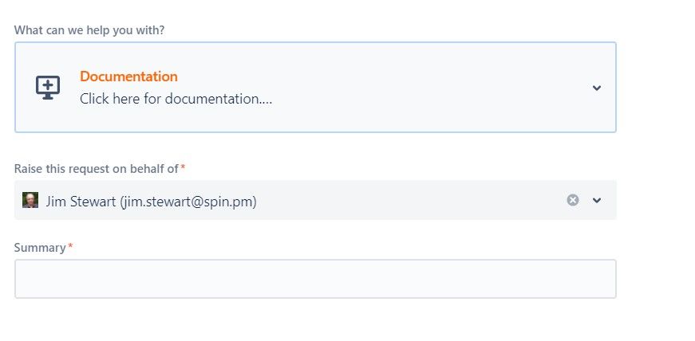Image resolution: width=695 pixels, height=341 pixels.
Task: Click the jim.stewart@spin.pm email text
Action: pos(188,202)
